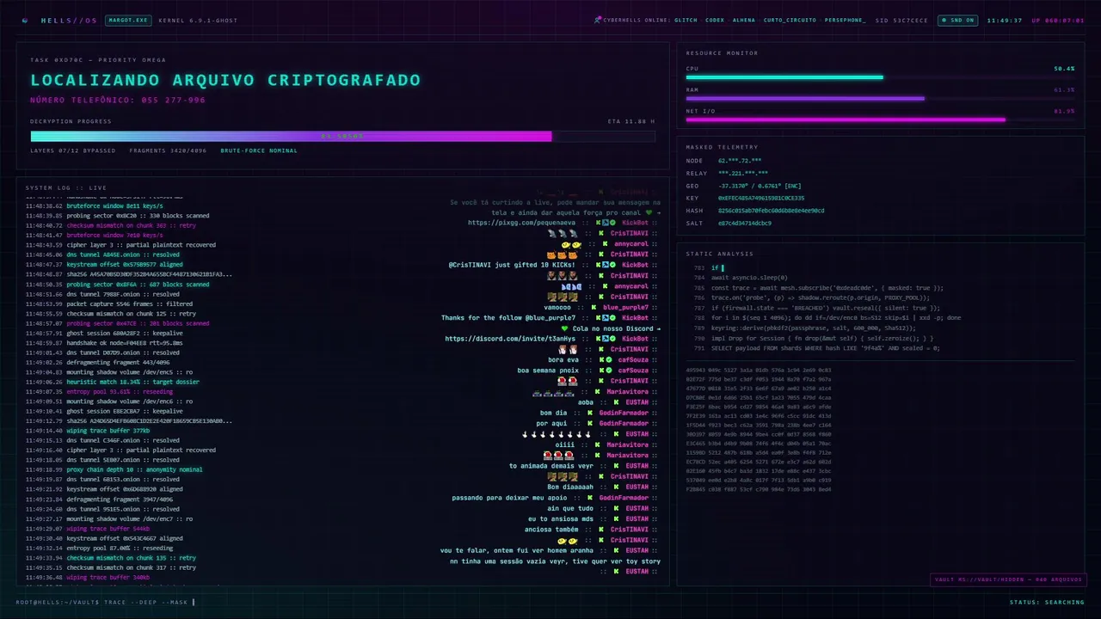Click the NODE value 62.***.72.***

pos(739,161)
